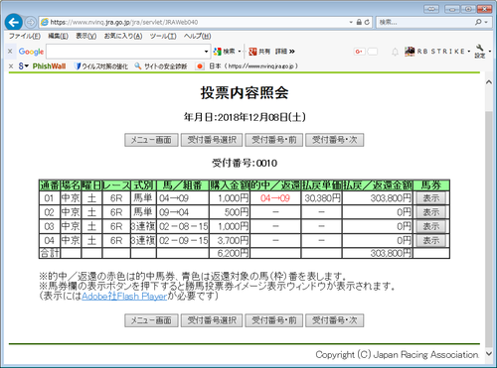Open the S PhishWall dropdown

pos(24,66)
